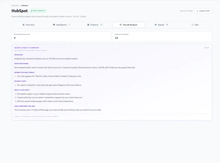Click the Evidence tab count badge
Screen dimensions: 220x163
(x=101, y=25)
